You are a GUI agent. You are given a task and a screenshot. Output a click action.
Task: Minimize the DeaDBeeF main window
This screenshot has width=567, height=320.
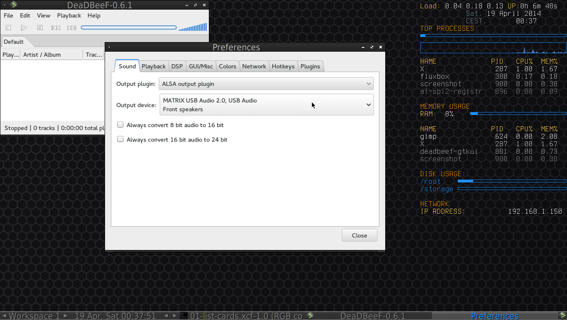click(x=186, y=5)
